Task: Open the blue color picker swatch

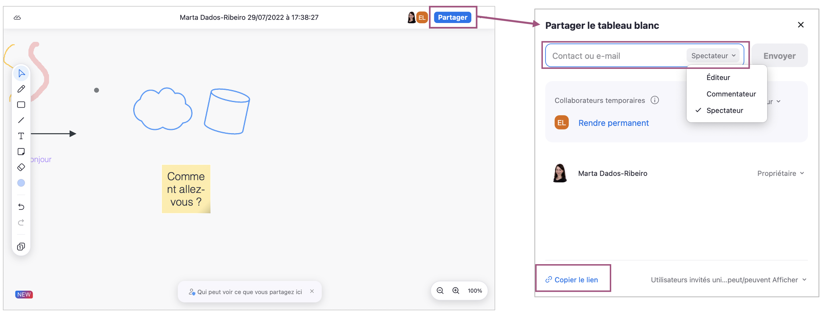Action: 21,183
